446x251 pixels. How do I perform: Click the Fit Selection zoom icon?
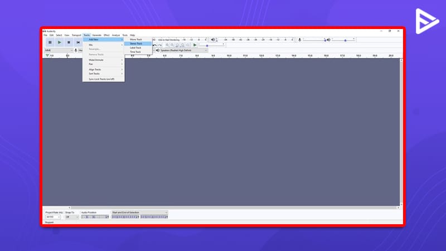(x=177, y=45)
